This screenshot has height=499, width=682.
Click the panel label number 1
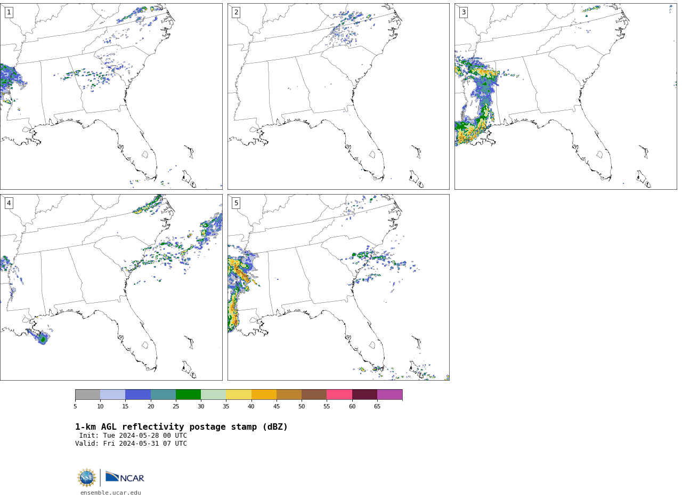pyautogui.click(x=9, y=12)
